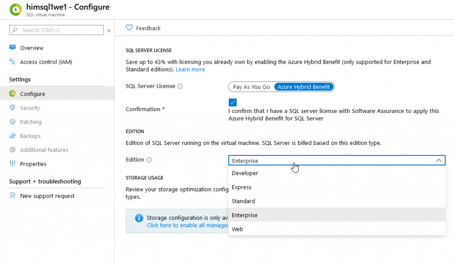The width and height of the screenshot is (454, 264).
Task: Click the Security shield icon
Action: click(12, 108)
